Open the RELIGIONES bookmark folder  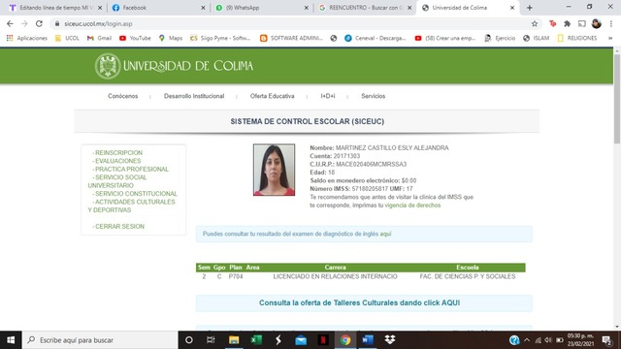[x=577, y=38]
